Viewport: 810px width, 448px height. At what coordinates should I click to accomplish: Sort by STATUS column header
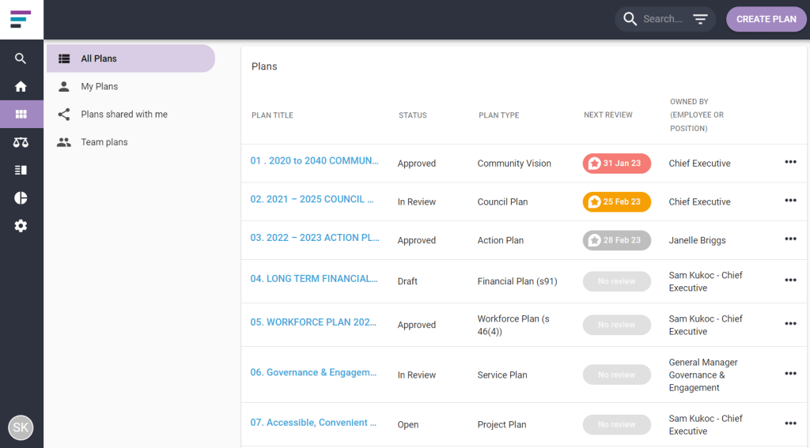click(413, 115)
